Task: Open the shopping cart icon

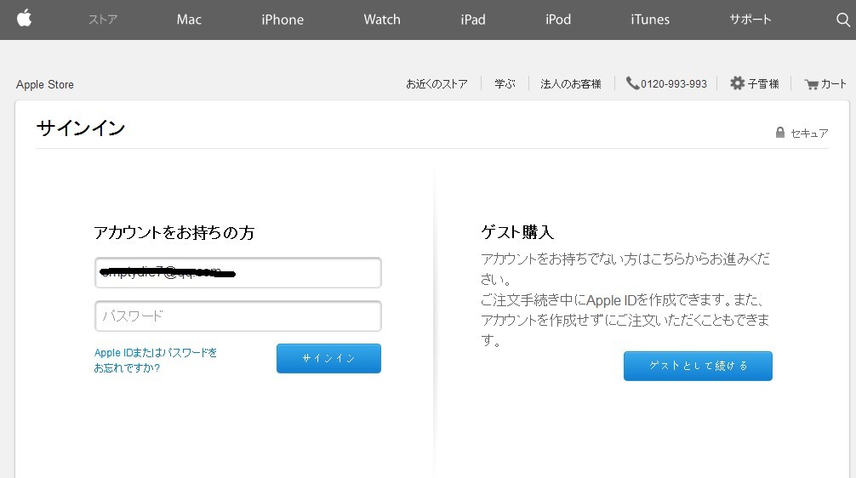Action: coord(811,84)
